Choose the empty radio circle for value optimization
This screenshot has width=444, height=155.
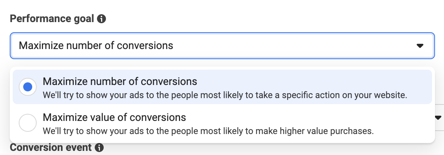[28, 123]
